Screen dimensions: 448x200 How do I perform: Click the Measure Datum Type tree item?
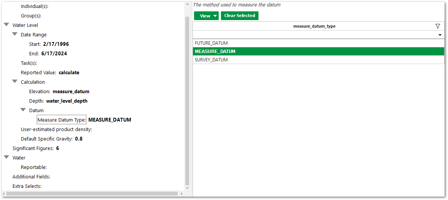click(62, 120)
